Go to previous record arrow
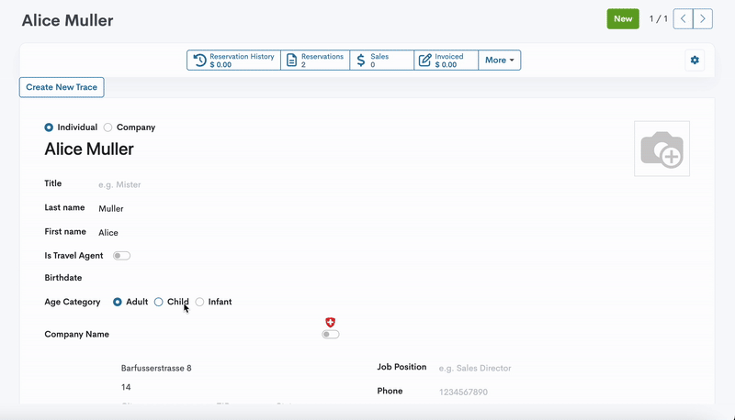Viewport: 735px width, 420px height. [684, 18]
